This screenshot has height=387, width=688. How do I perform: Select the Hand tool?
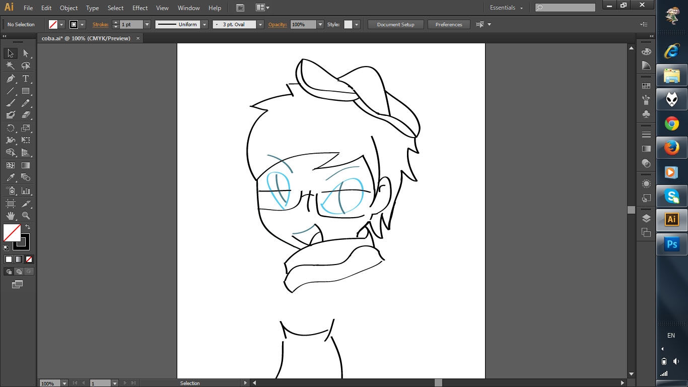pos(11,216)
